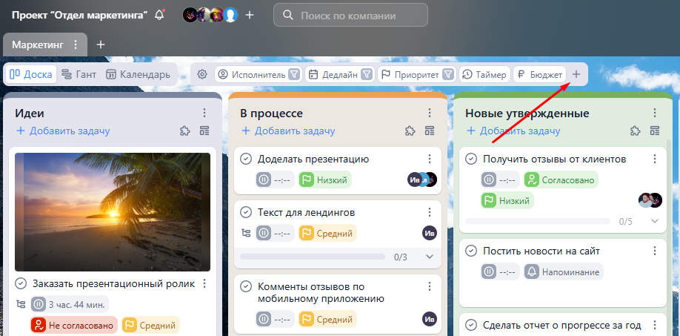Viewport: 680px width, 336px height.
Task: Switch to Гант view tab
Action: [x=79, y=74]
